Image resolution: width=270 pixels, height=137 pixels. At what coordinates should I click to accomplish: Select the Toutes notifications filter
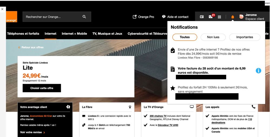(x=185, y=37)
